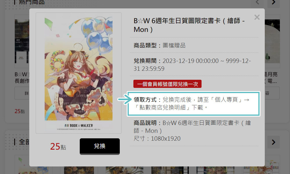Click the red 一個會員帳號僅限兌換一次 badge
Image resolution: width=290 pixels, height=174 pixels.
click(x=167, y=84)
